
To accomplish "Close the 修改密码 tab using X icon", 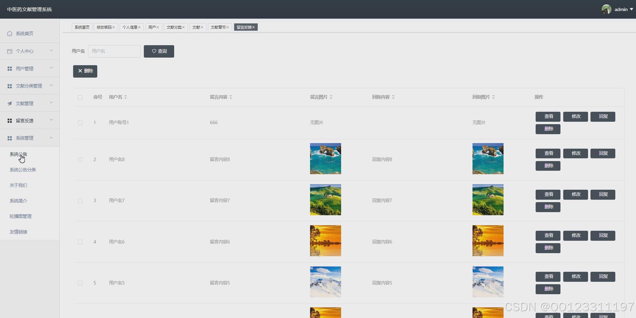I will [113, 27].
